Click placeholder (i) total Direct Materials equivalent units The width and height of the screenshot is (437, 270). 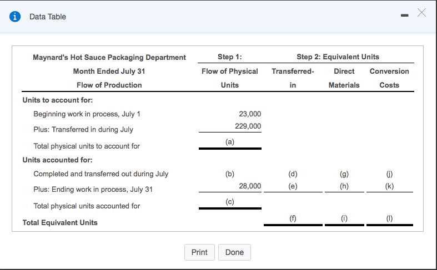click(344, 218)
